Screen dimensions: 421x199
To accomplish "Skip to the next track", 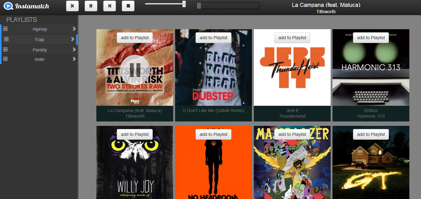I will pyautogui.click(x=110, y=6).
